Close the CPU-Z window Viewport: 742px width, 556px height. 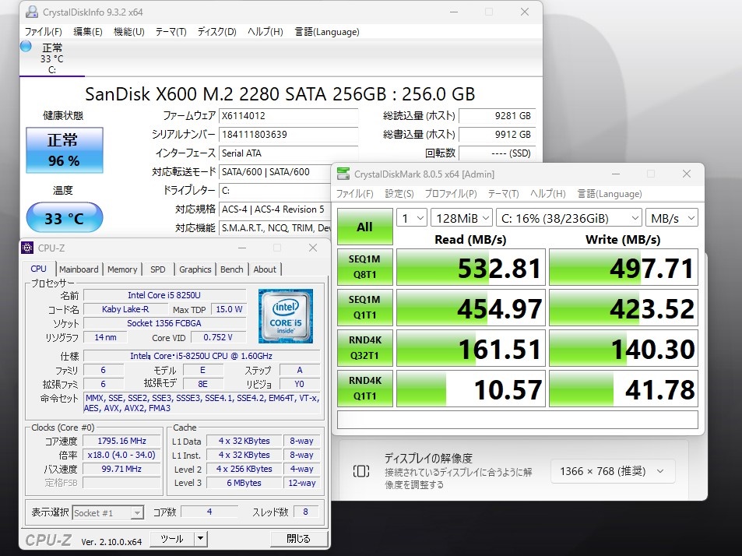pos(313,248)
